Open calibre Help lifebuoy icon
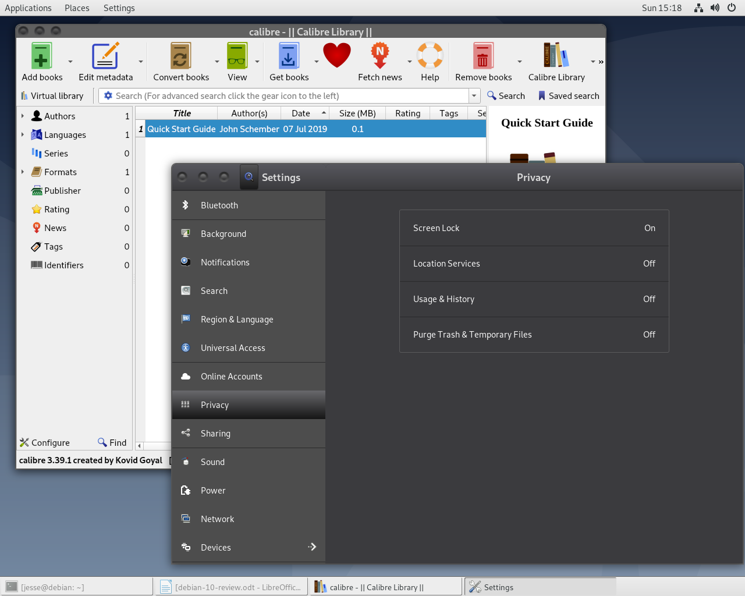 (430, 56)
